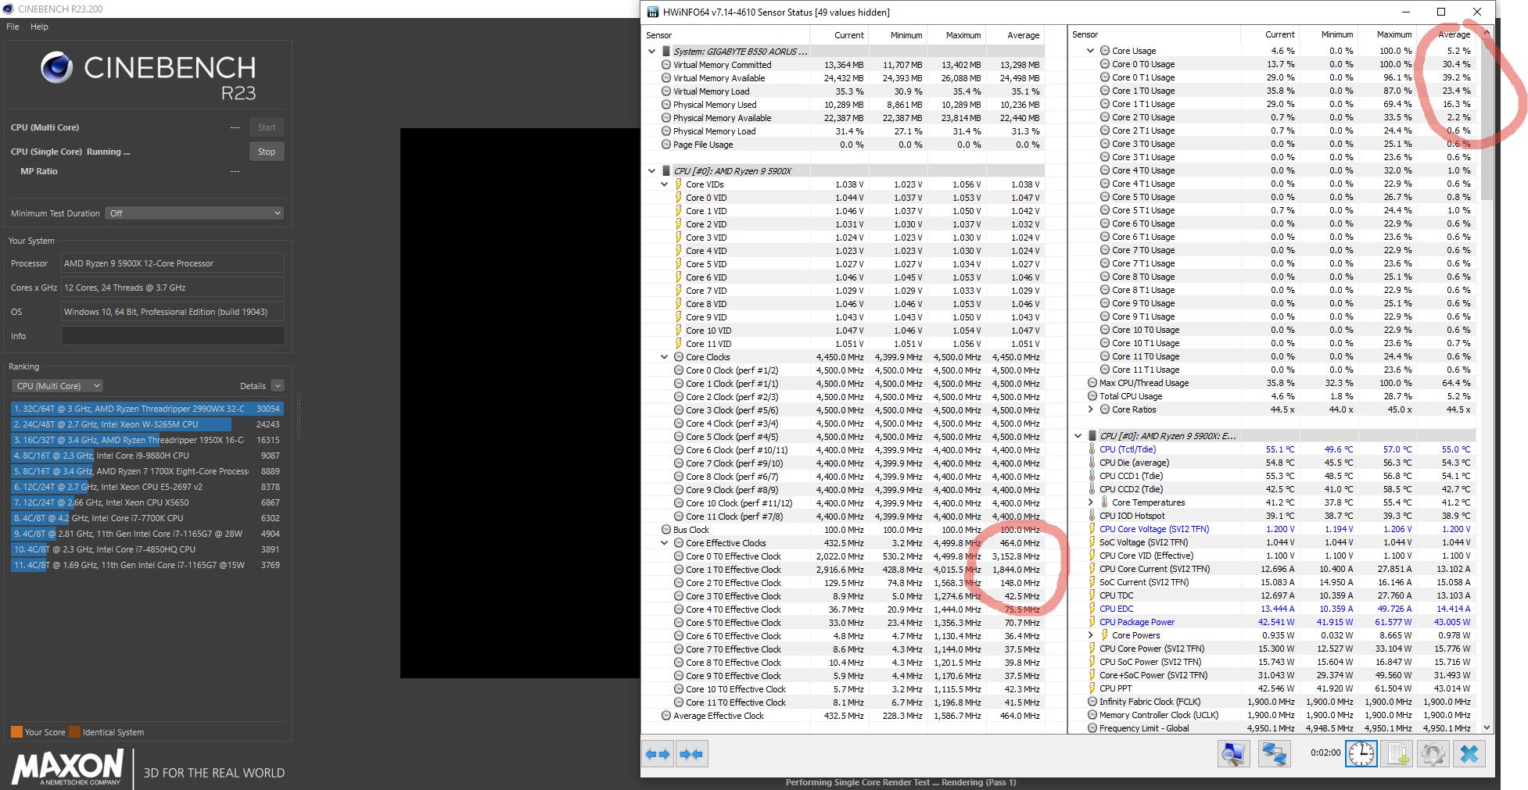Select the CPU Core Voltage (SVI2 TFN) row
The image size is (1528, 790).
click(x=1272, y=529)
